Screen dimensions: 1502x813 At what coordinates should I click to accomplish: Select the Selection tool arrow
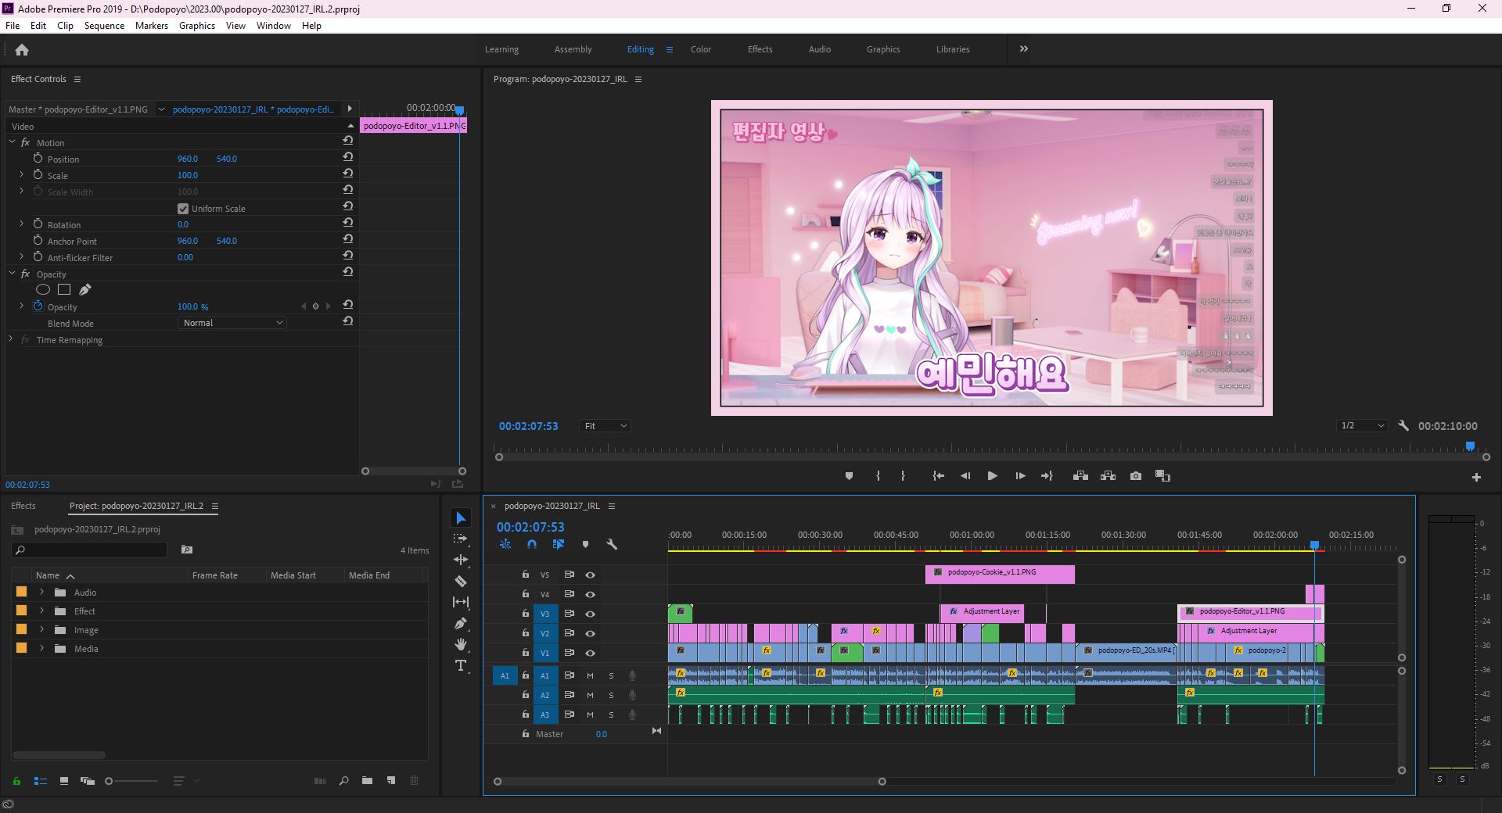tap(461, 518)
